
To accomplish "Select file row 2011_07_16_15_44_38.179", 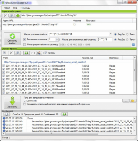I will click(x=68, y=89).
